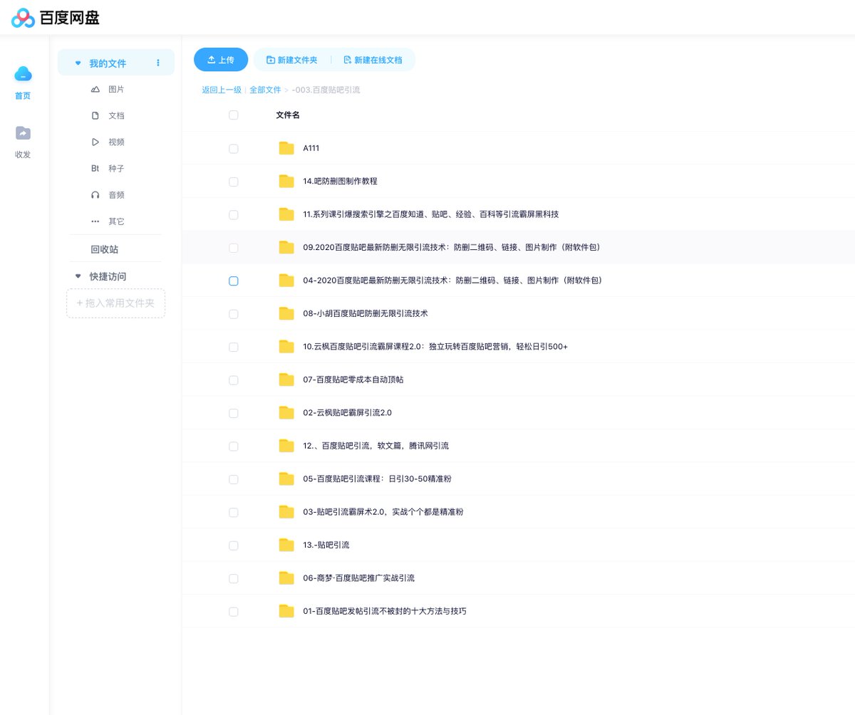Screen dimensions: 855x715
Task: Click the blue 上传 upload button
Action: click(221, 60)
